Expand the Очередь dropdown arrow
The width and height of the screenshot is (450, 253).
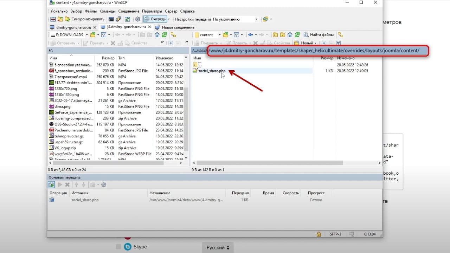pyautogui.click(x=169, y=19)
